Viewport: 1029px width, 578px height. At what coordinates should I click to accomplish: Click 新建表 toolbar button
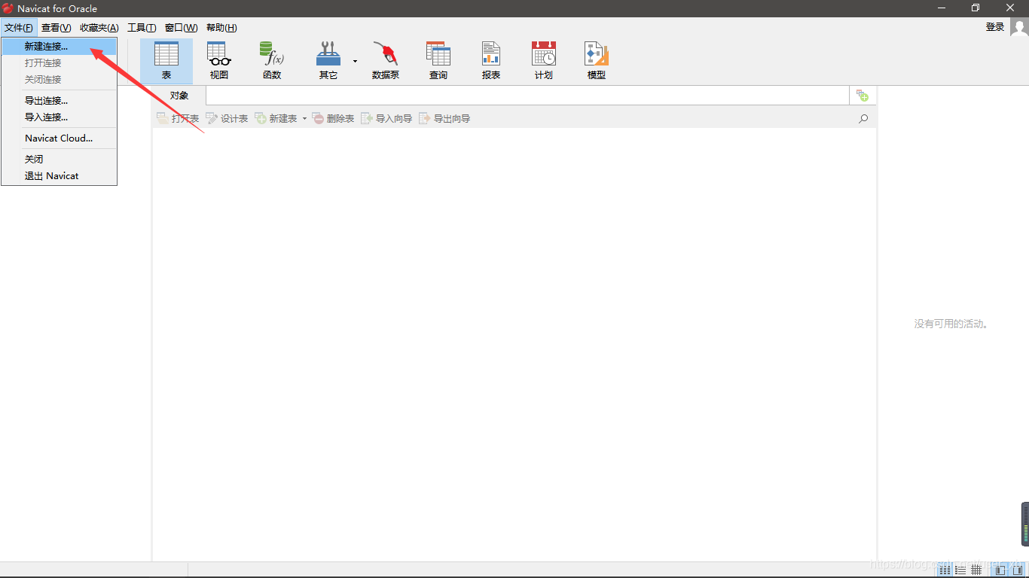(276, 119)
